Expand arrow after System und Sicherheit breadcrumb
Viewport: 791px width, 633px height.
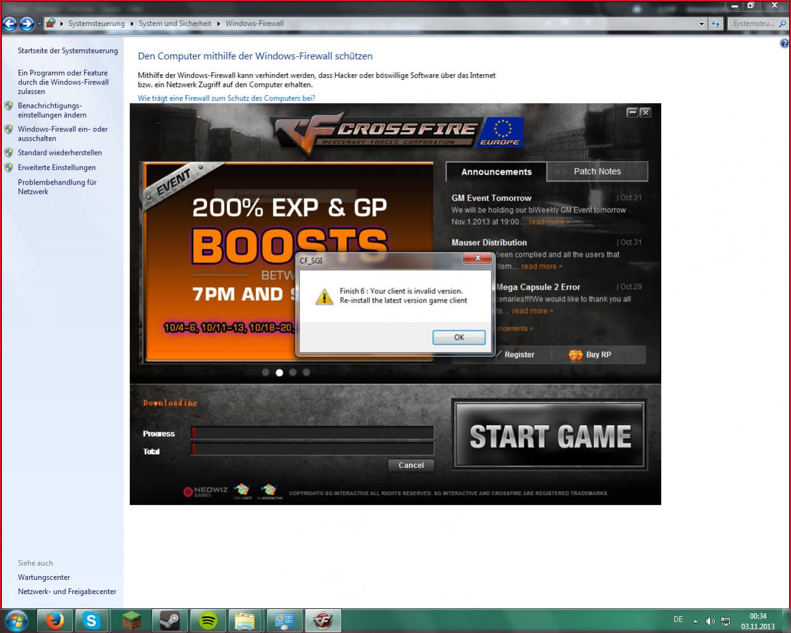pos(218,24)
